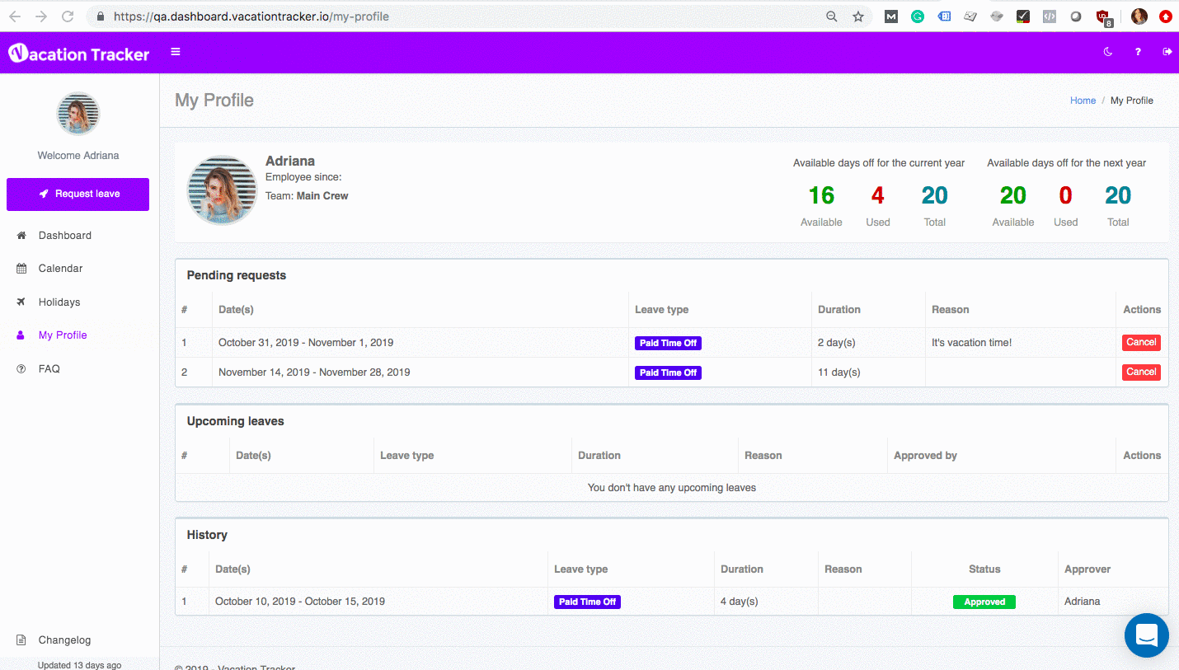The width and height of the screenshot is (1179, 670).
Task: Click the Changelog document icon
Action: [21, 640]
